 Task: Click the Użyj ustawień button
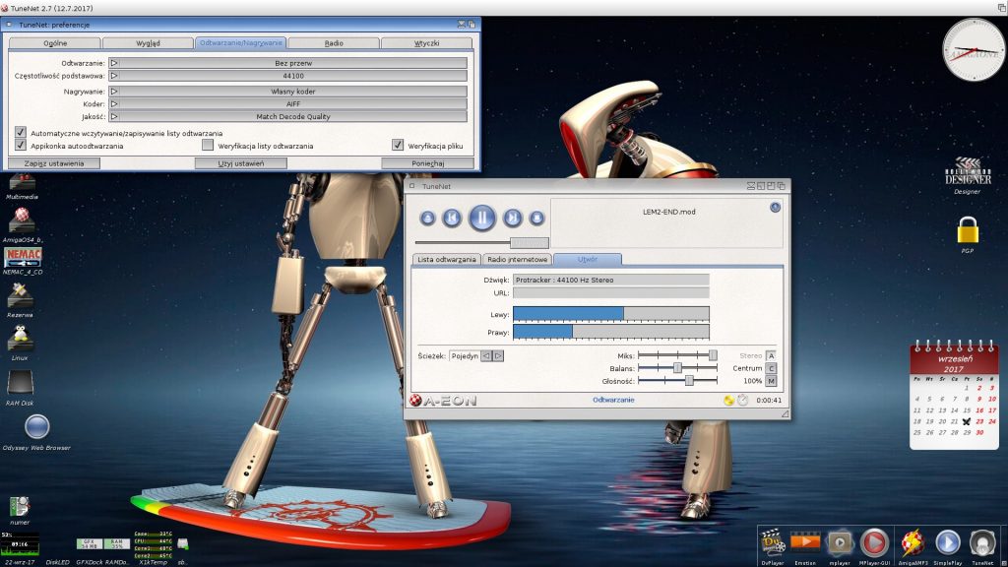[241, 163]
